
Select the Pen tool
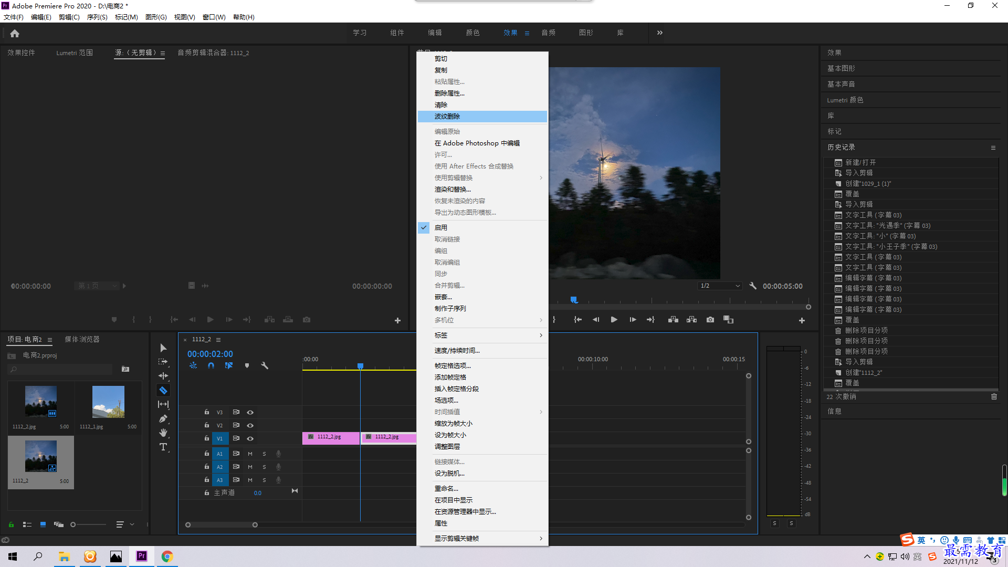tap(163, 418)
